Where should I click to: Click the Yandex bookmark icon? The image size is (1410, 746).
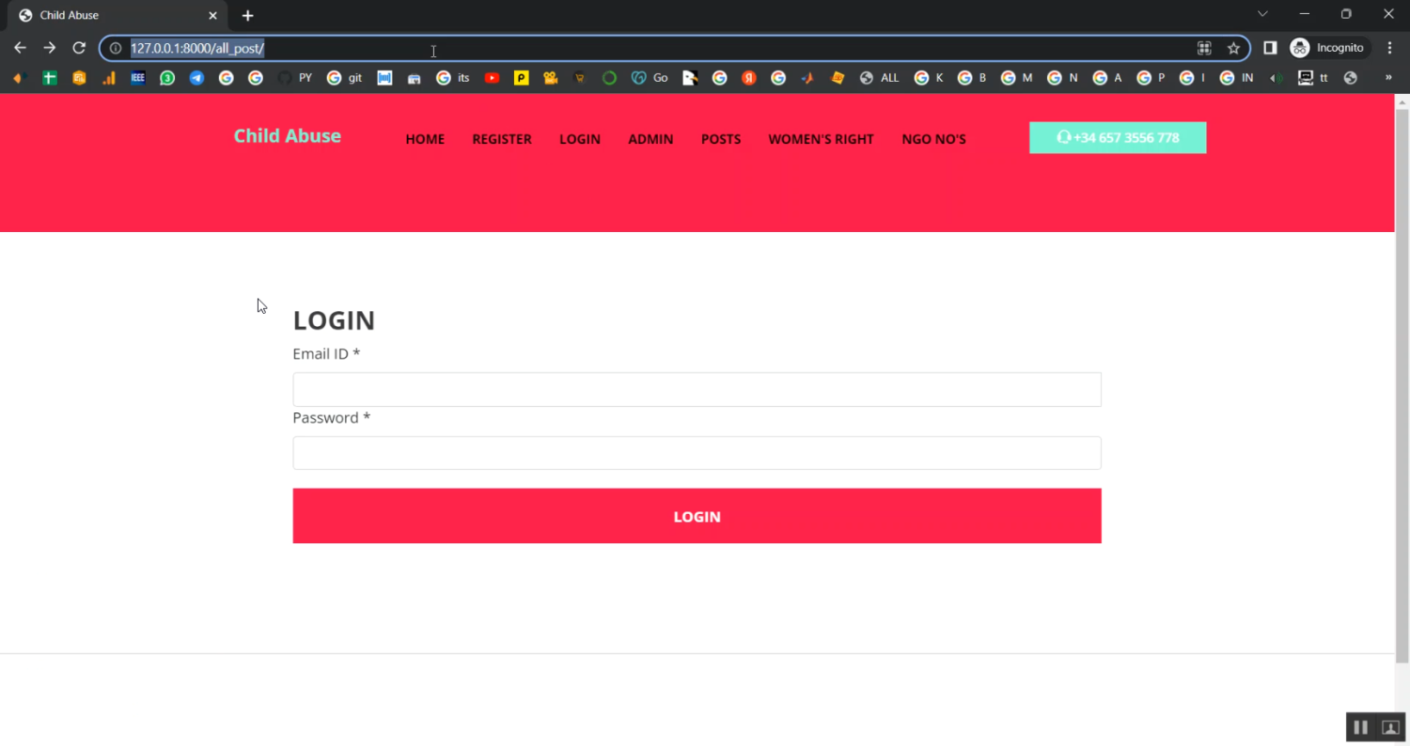click(x=749, y=78)
